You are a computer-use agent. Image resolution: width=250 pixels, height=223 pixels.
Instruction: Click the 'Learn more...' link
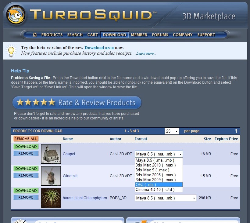pyautogui.click(x=146, y=53)
